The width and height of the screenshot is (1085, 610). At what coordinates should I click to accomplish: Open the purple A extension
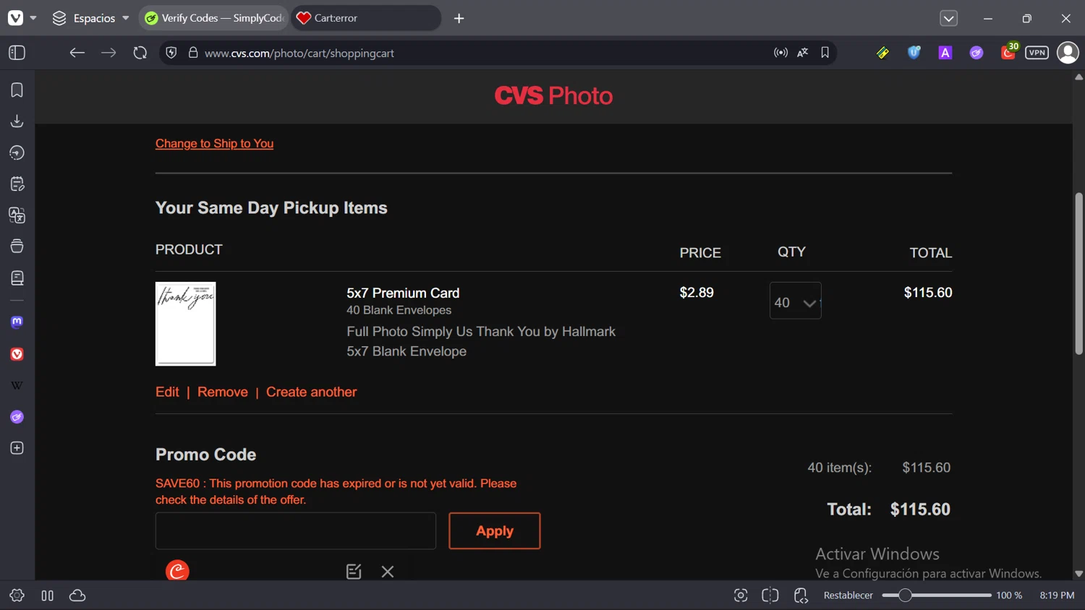click(x=945, y=53)
